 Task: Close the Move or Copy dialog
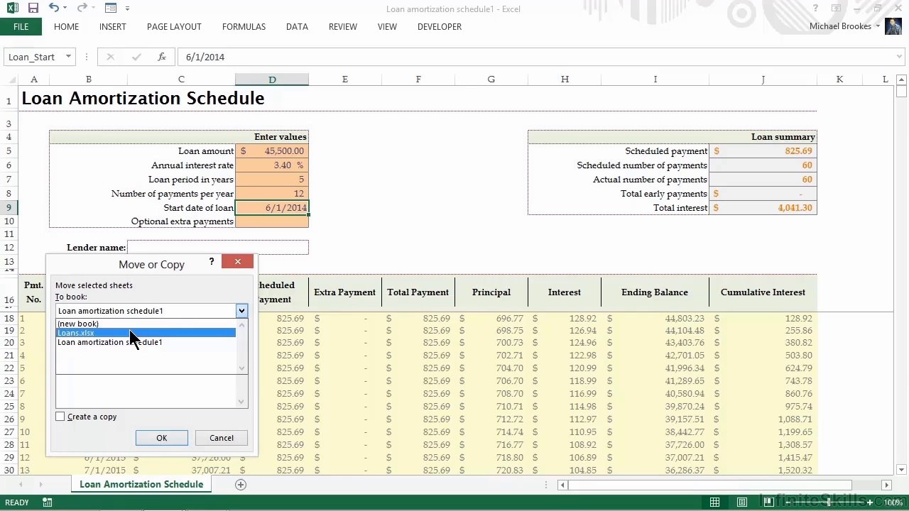coord(237,262)
